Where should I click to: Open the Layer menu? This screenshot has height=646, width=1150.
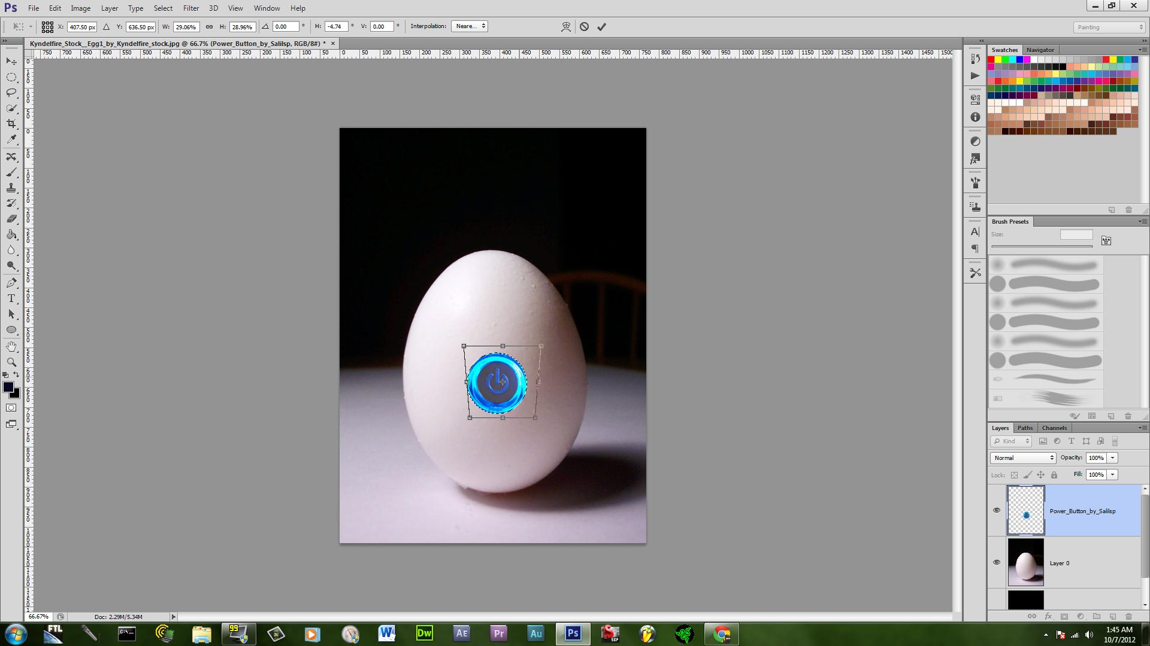tap(109, 8)
